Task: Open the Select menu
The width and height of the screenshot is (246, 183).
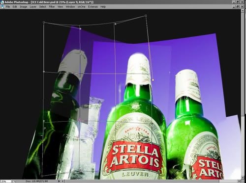Action: pyautogui.click(x=43, y=7)
